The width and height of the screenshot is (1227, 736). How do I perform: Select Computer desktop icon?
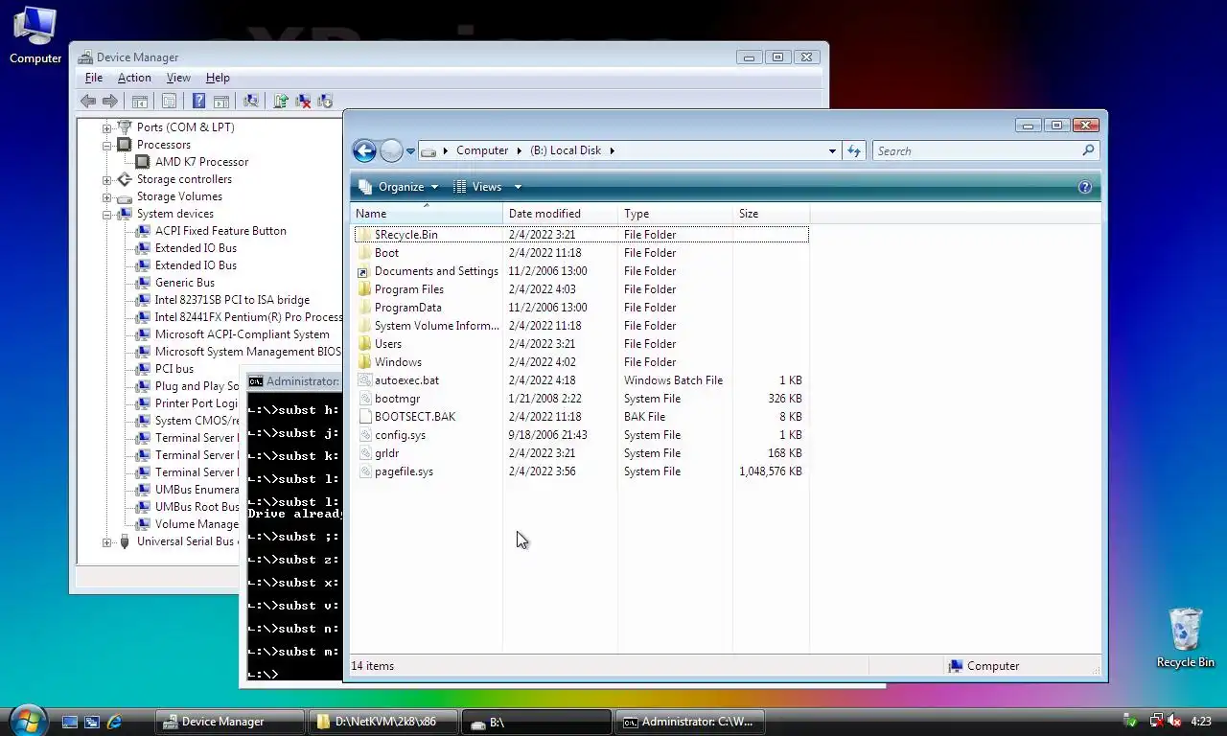tap(35, 35)
